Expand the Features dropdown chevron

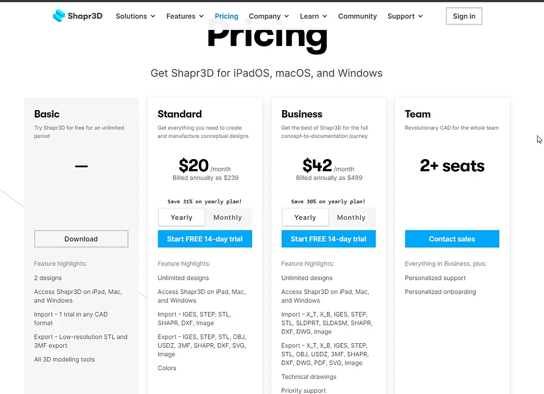pyautogui.click(x=201, y=16)
